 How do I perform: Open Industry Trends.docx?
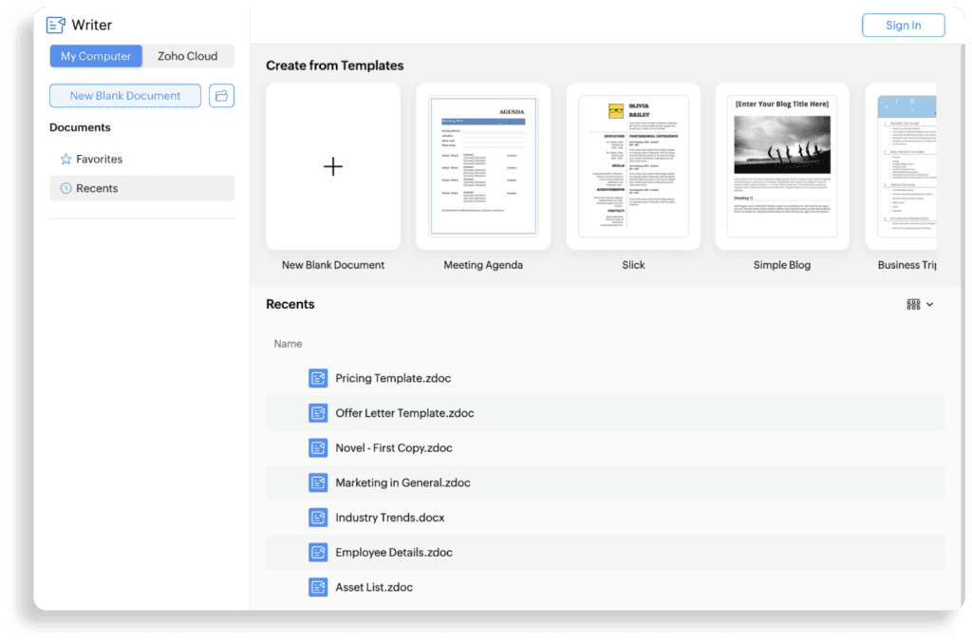(x=606, y=517)
